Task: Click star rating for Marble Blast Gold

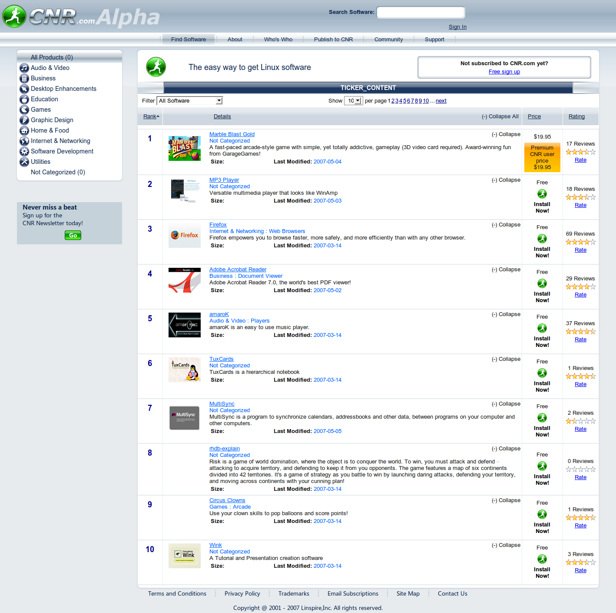Action: [x=580, y=152]
